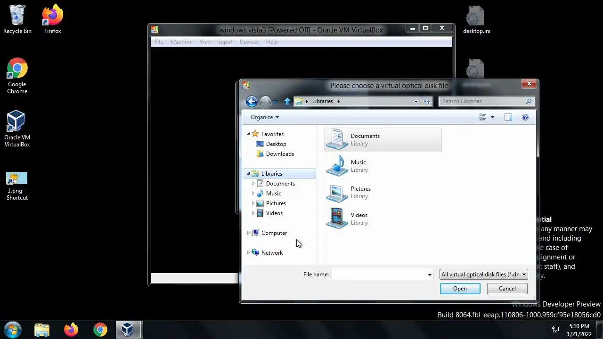Viewport: 603px width, 339px height.
Task: Open View menu in VirtualBox window
Action: 205,42
